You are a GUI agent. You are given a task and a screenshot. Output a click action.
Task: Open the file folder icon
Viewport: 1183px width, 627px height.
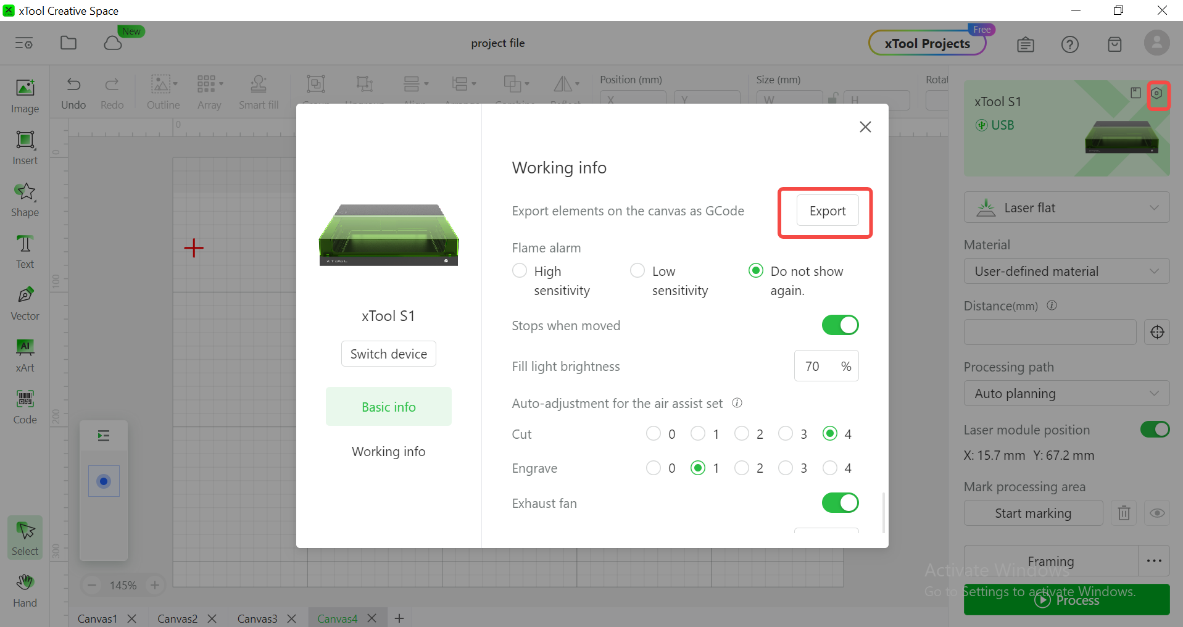[x=68, y=43]
